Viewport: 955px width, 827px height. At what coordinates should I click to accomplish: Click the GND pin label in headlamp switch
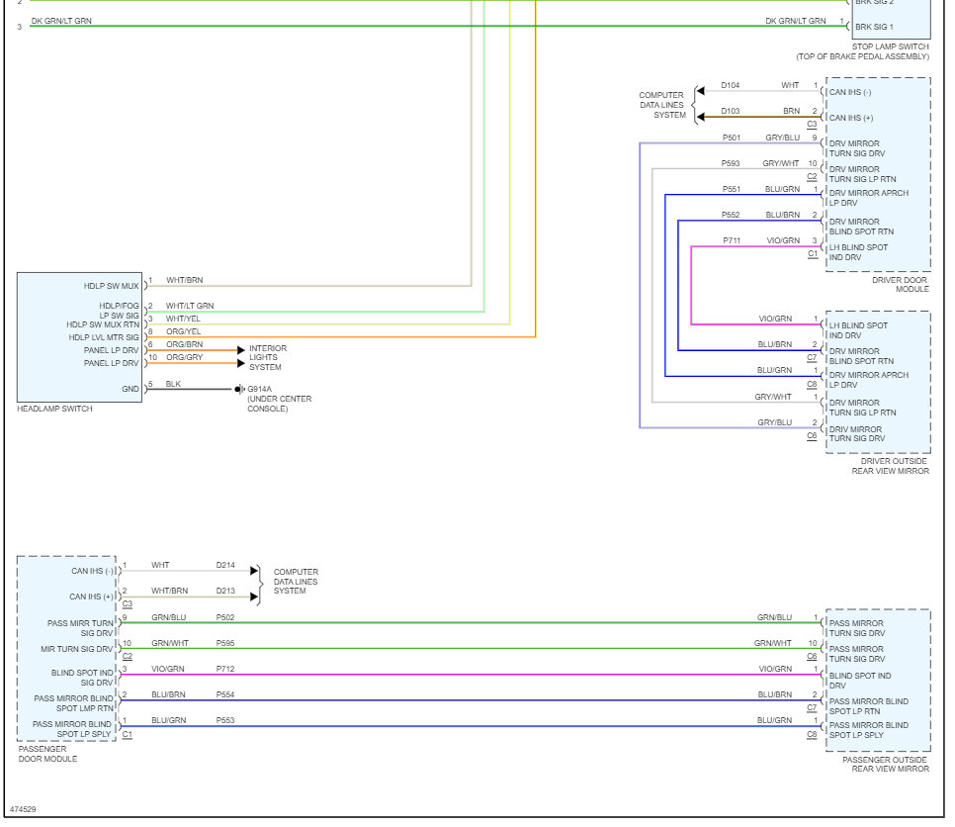(130, 389)
